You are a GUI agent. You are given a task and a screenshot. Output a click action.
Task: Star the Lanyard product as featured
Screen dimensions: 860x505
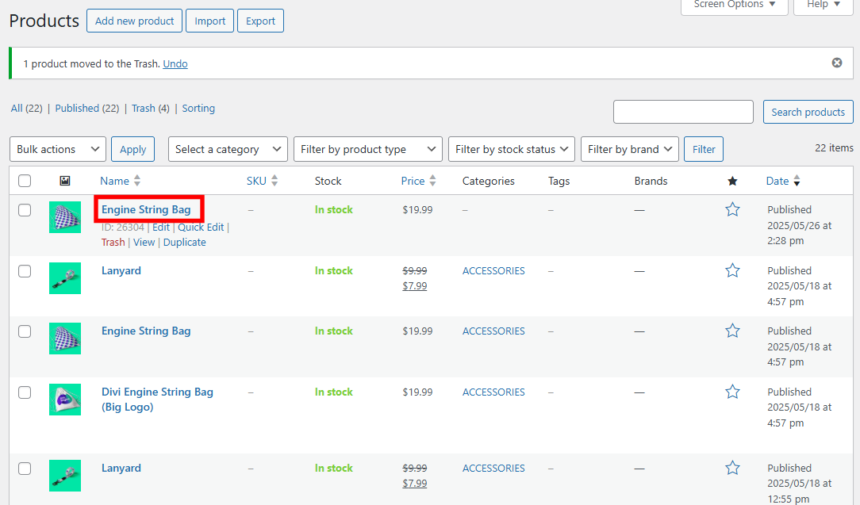tap(732, 270)
